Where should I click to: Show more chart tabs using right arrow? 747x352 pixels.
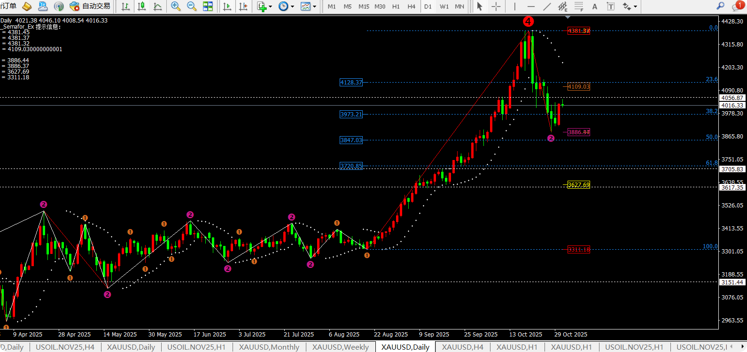[x=743, y=347]
